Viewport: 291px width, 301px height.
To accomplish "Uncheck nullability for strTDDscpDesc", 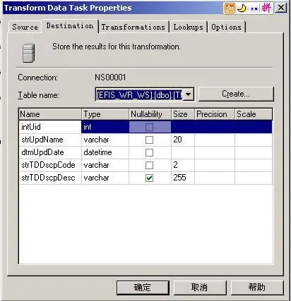I will 149,178.
